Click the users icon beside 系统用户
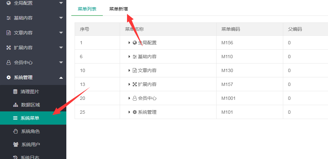Viewport: 328px width, 159px height. pyautogui.click(x=16, y=144)
